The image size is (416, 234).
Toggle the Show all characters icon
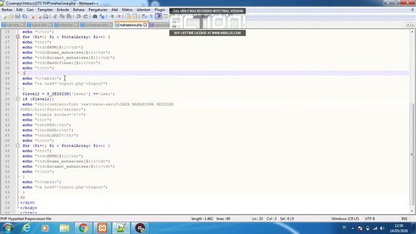click(x=151, y=16)
